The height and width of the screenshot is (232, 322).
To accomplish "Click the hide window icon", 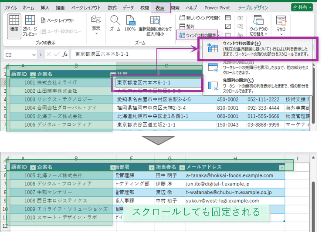I will [228, 27].
